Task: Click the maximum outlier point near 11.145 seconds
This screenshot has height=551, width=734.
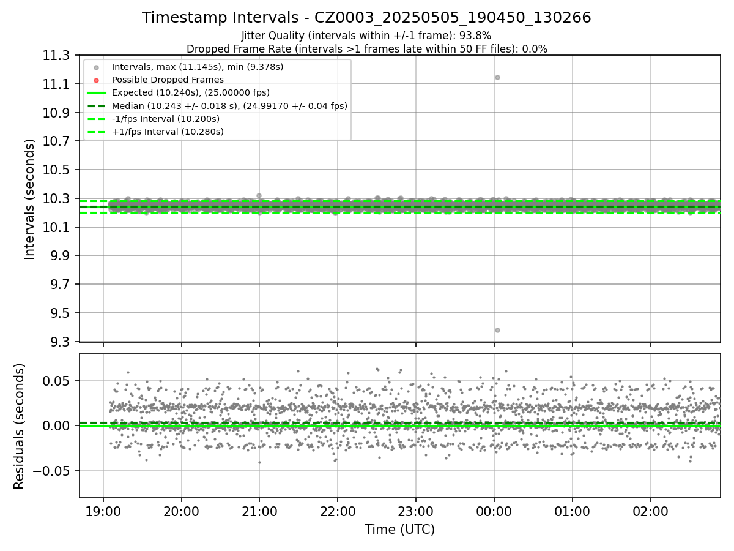Action: coord(497,77)
